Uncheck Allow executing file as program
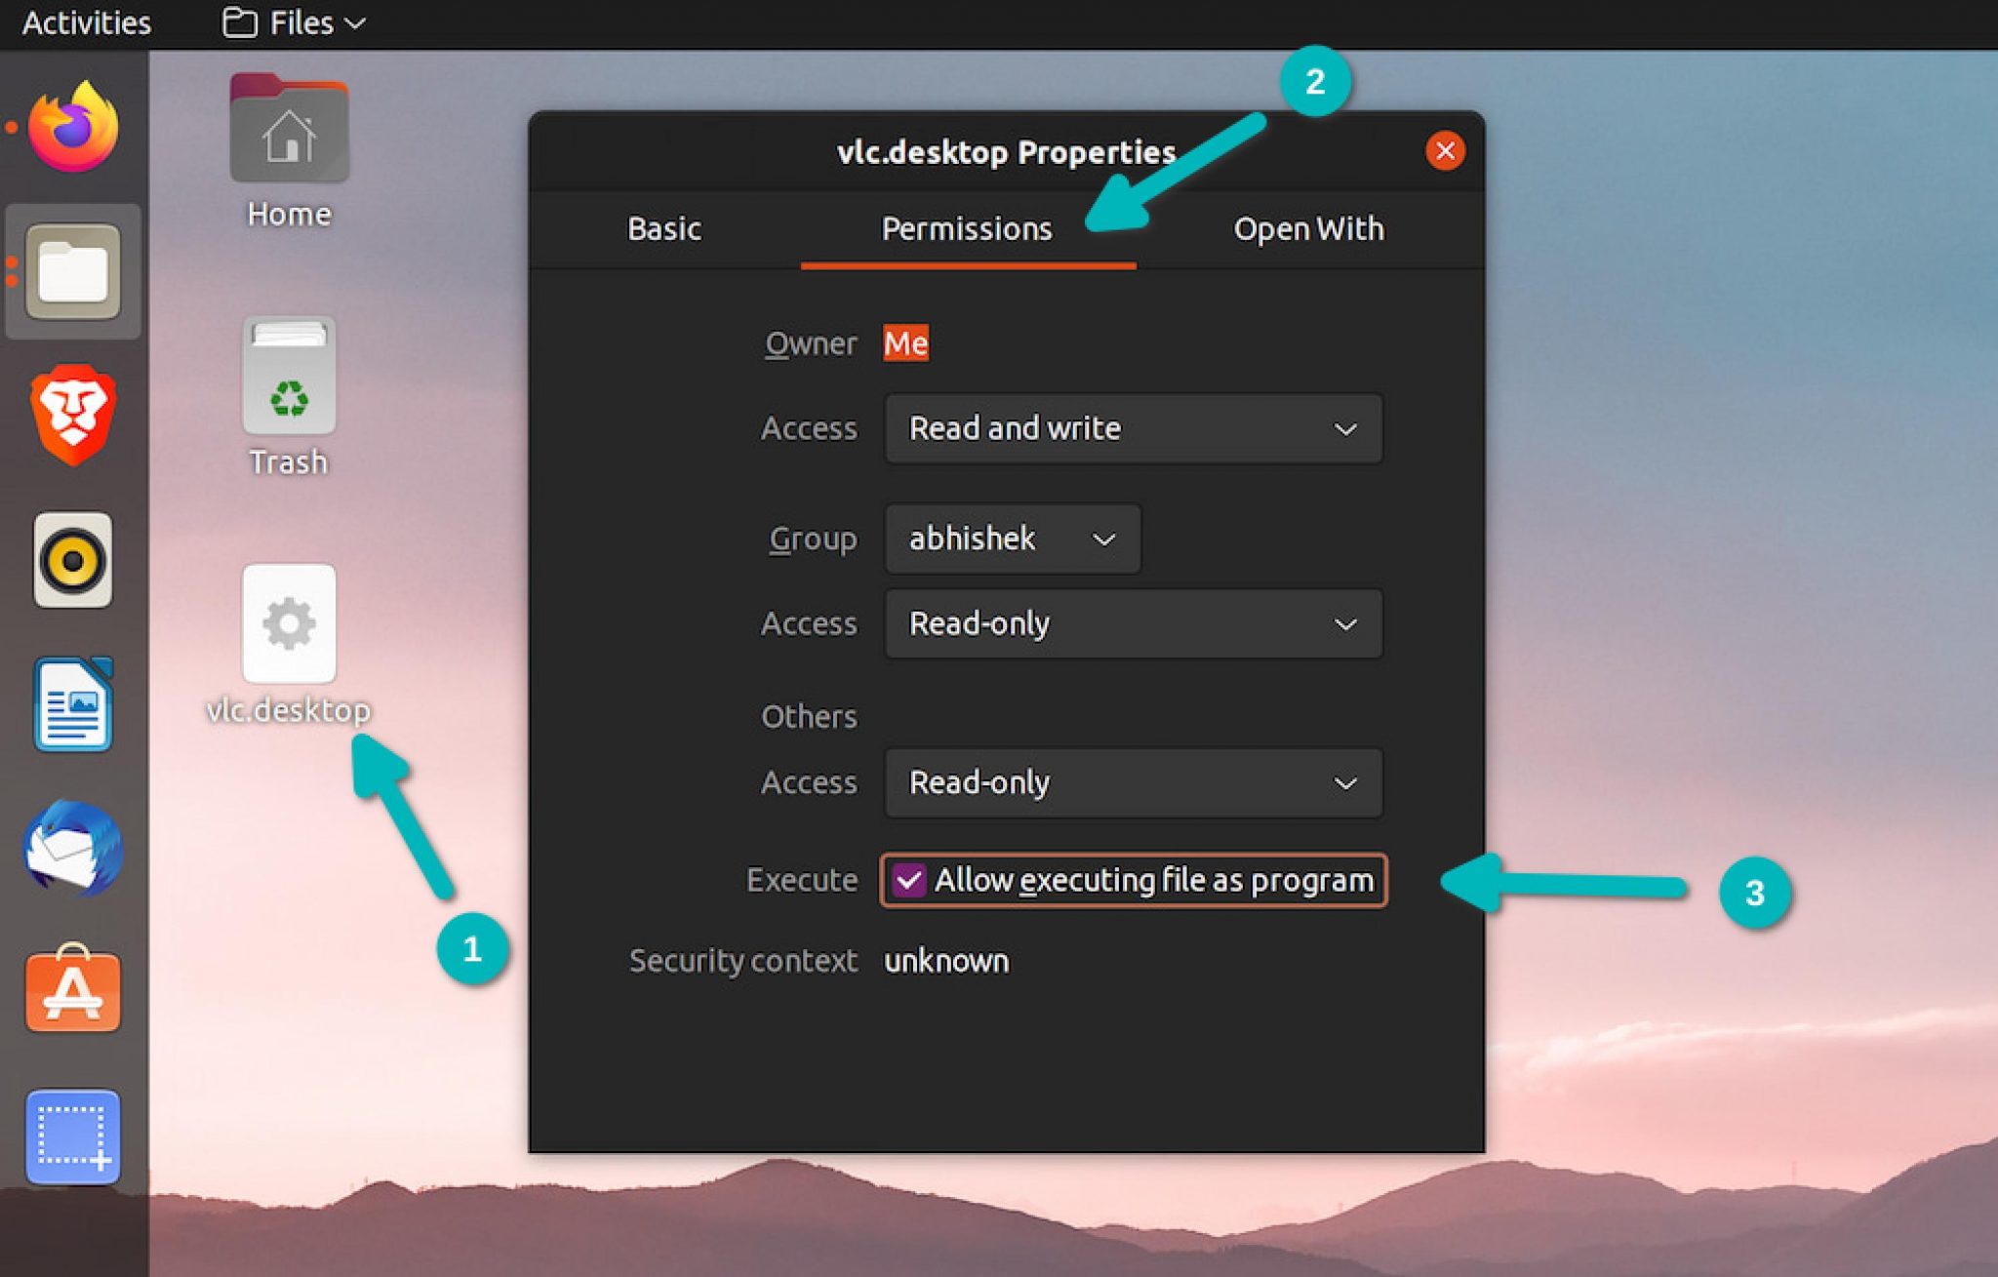The width and height of the screenshot is (1998, 1277). (910, 879)
